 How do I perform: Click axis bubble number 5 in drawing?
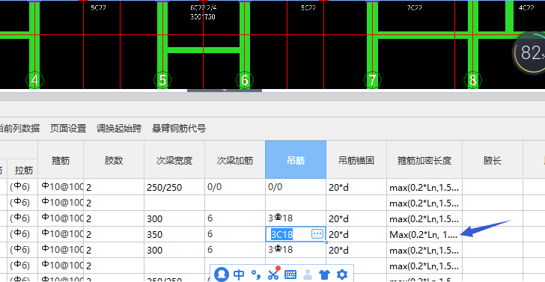click(x=162, y=80)
